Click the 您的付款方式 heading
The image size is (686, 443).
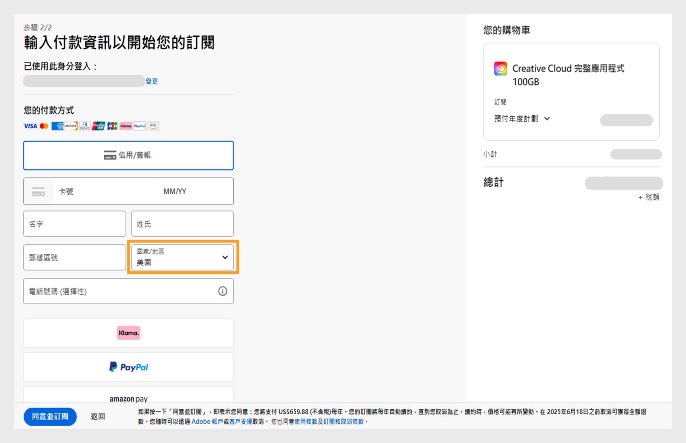(49, 110)
